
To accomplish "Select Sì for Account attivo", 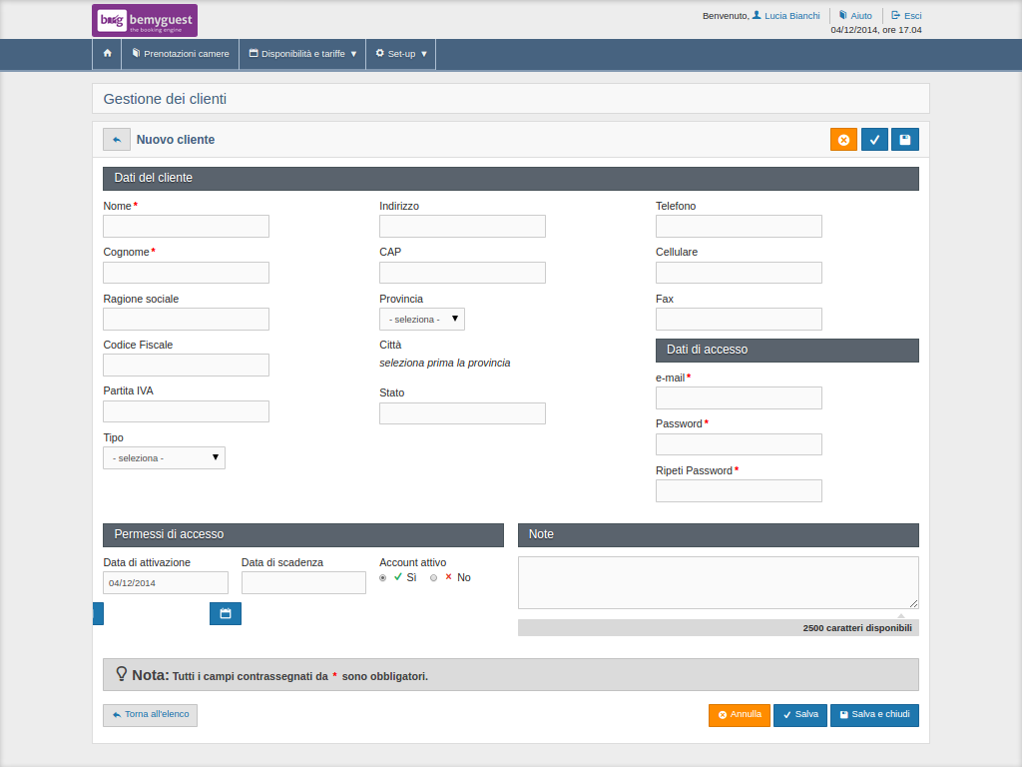I will pyautogui.click(x=382, y=578).
